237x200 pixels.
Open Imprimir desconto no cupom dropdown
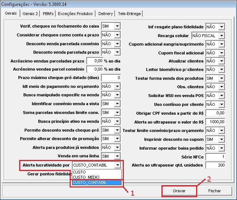point(221,139)
